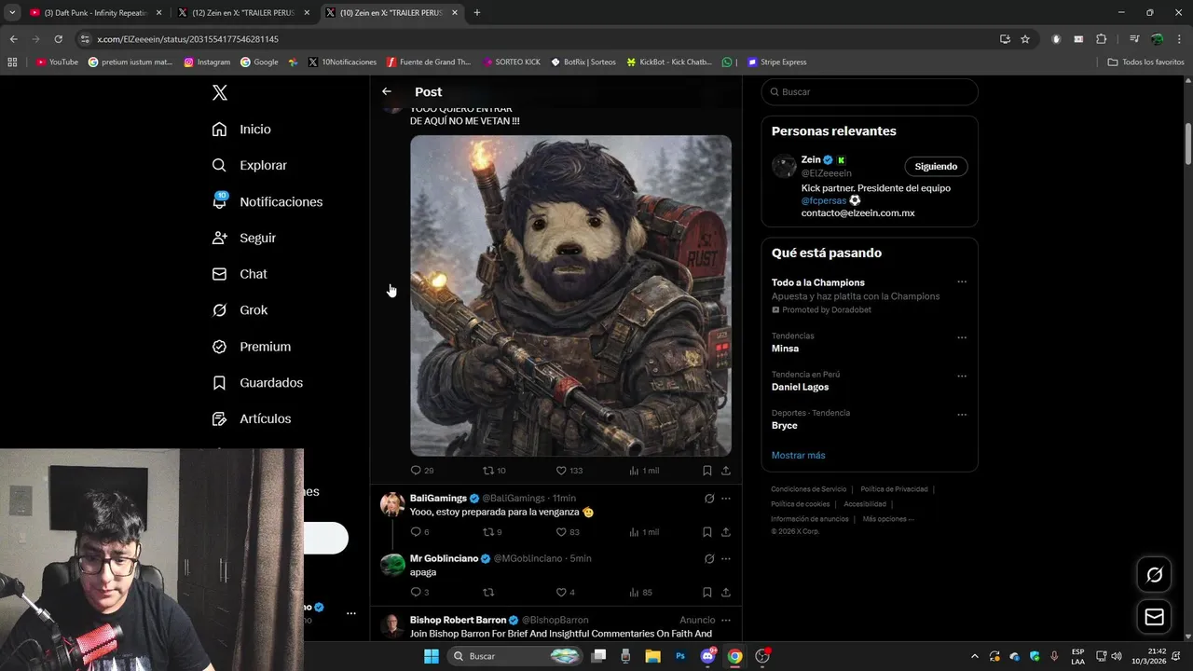Open the Instagram bookmark
Screen dimensions: 1193x671
[207, 62]
